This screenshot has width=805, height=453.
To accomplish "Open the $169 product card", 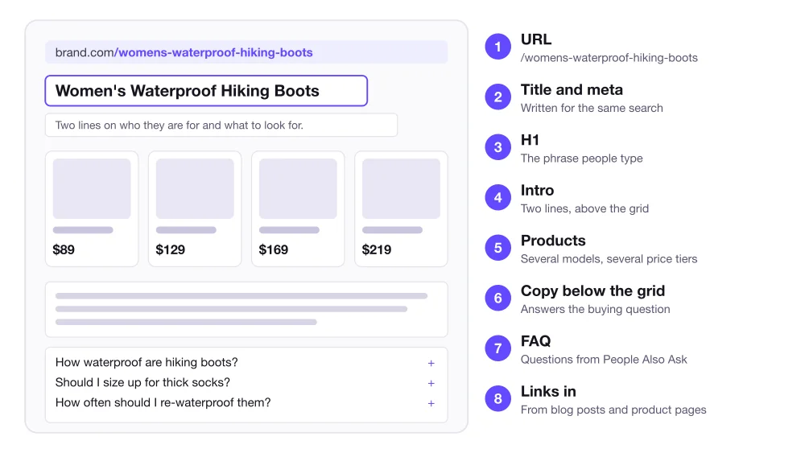I will tap(298, 209).
